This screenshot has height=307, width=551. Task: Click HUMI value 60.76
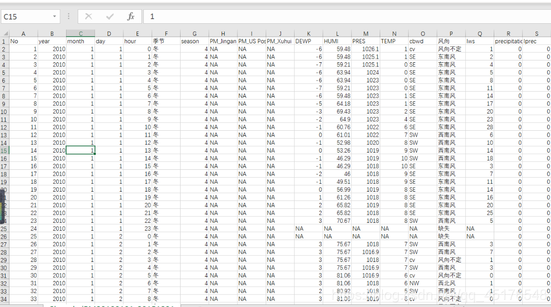click(337, 127)
